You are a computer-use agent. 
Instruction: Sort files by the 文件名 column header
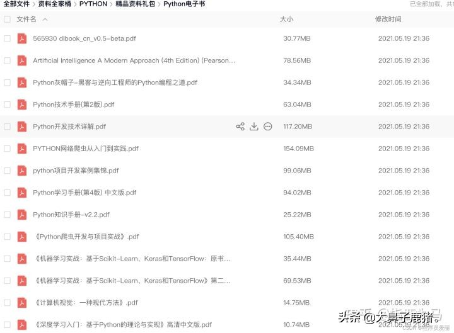click(26, 20)
